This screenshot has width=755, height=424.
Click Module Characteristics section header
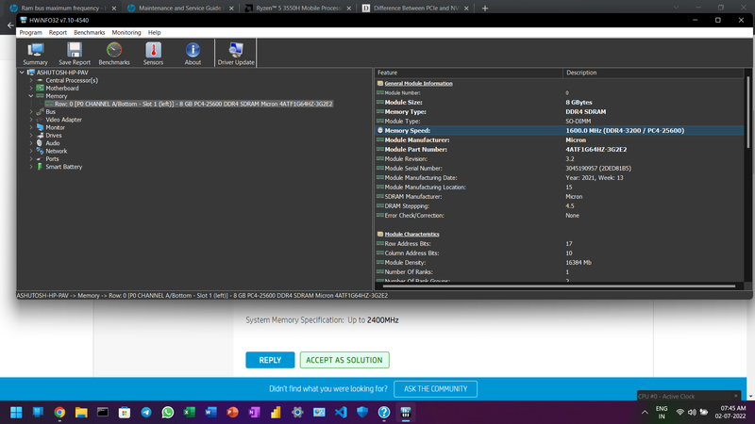[x=411, y=234]
